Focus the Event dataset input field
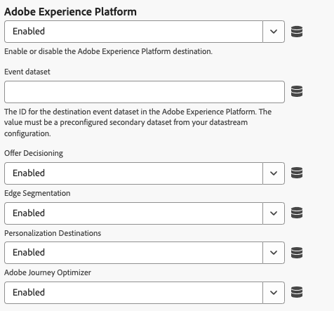334x311 pixels. [x=145, y=92]
